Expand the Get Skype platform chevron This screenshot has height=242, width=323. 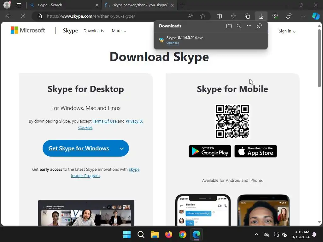[122, 149]
